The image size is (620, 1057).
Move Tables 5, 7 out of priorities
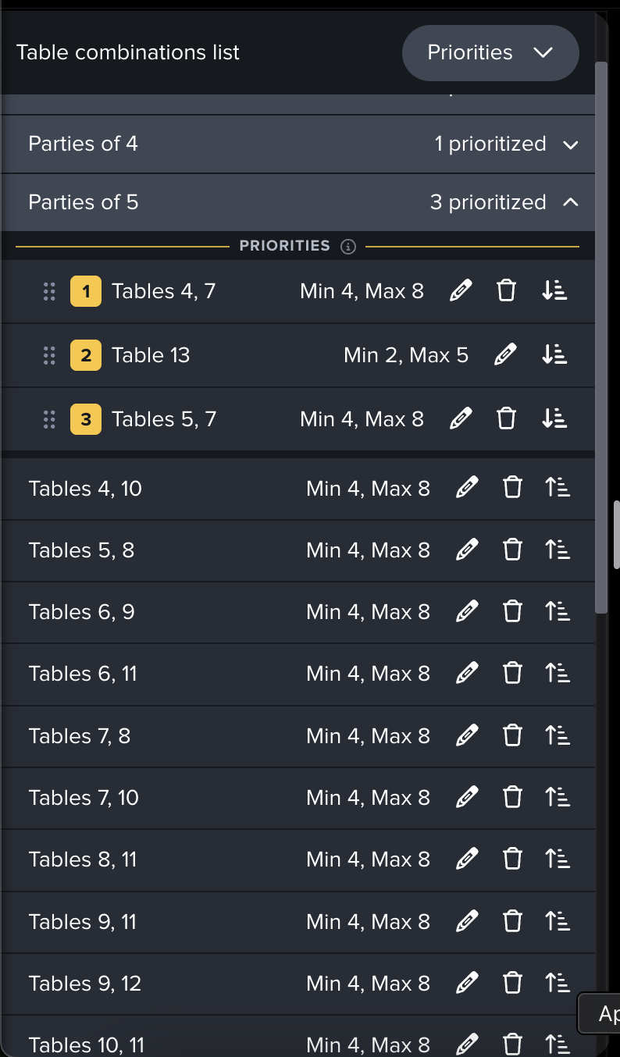click(554, 419)
